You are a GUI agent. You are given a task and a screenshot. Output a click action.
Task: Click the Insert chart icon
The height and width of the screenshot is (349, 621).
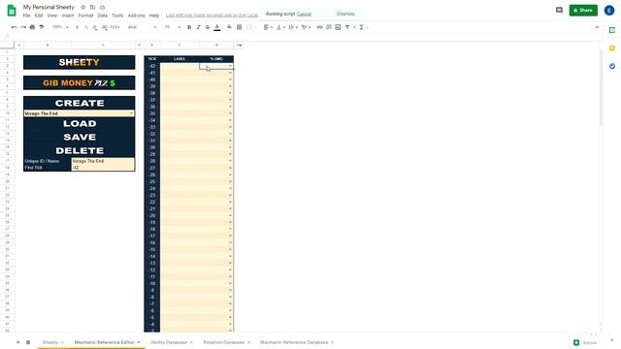pos(338,27)
